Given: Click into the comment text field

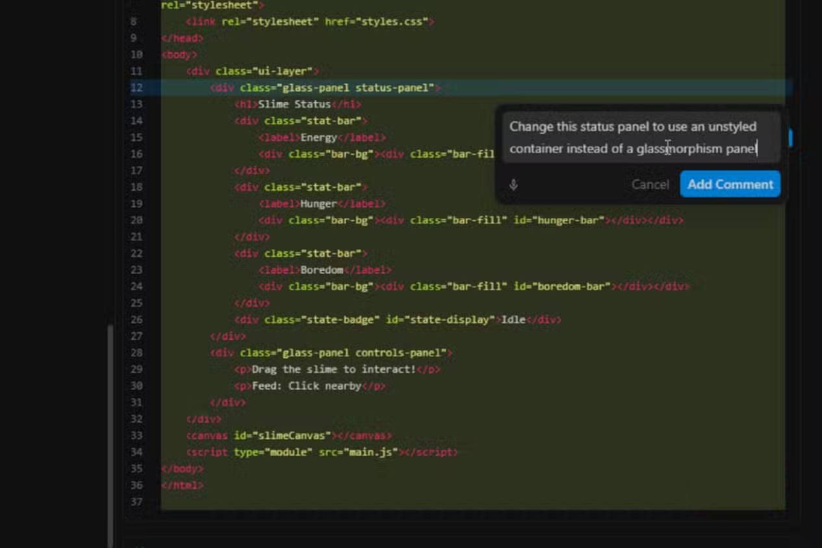Looking at the screenshot, I should click(641, 138).
